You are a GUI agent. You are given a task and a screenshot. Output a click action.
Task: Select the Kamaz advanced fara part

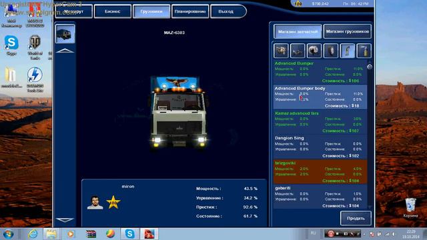pyautogui.click(x=320, y=122)
